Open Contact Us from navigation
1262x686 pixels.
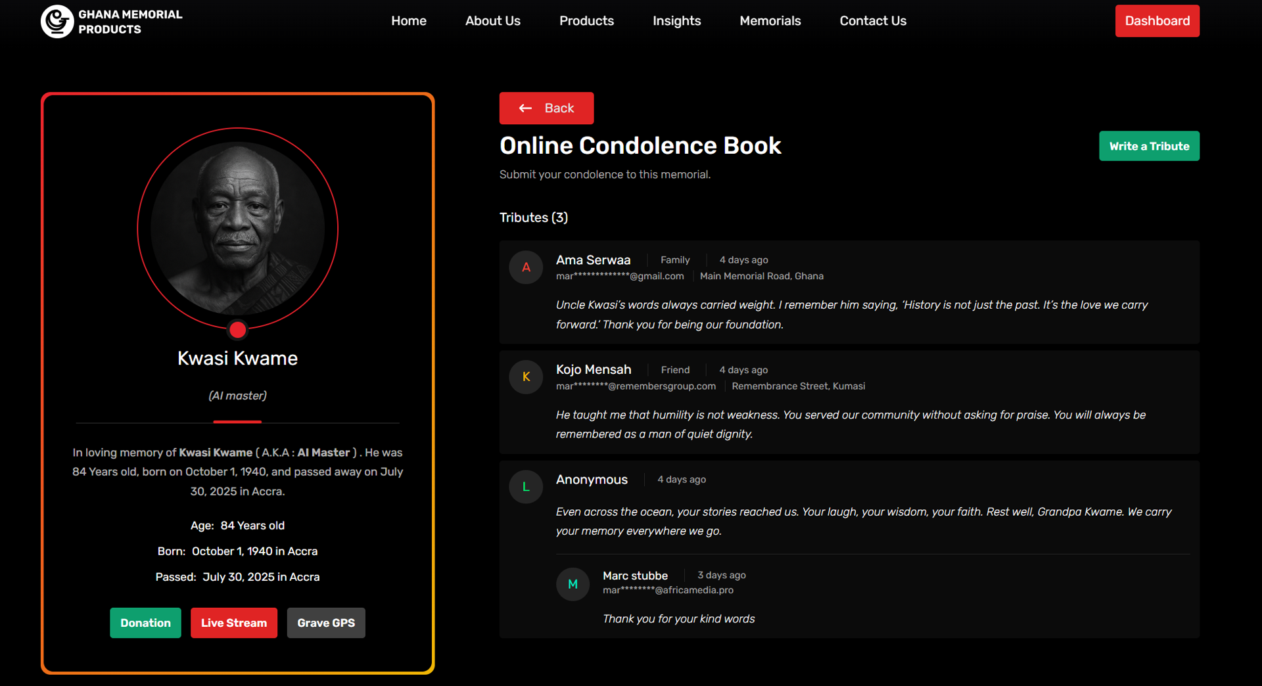coord(872,20)
